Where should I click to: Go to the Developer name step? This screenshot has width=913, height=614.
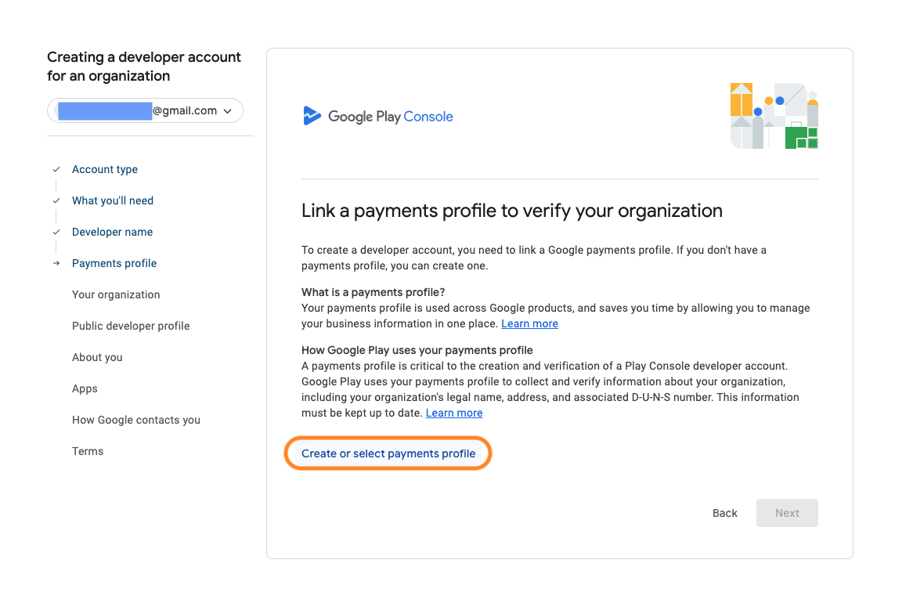[113, 232]
